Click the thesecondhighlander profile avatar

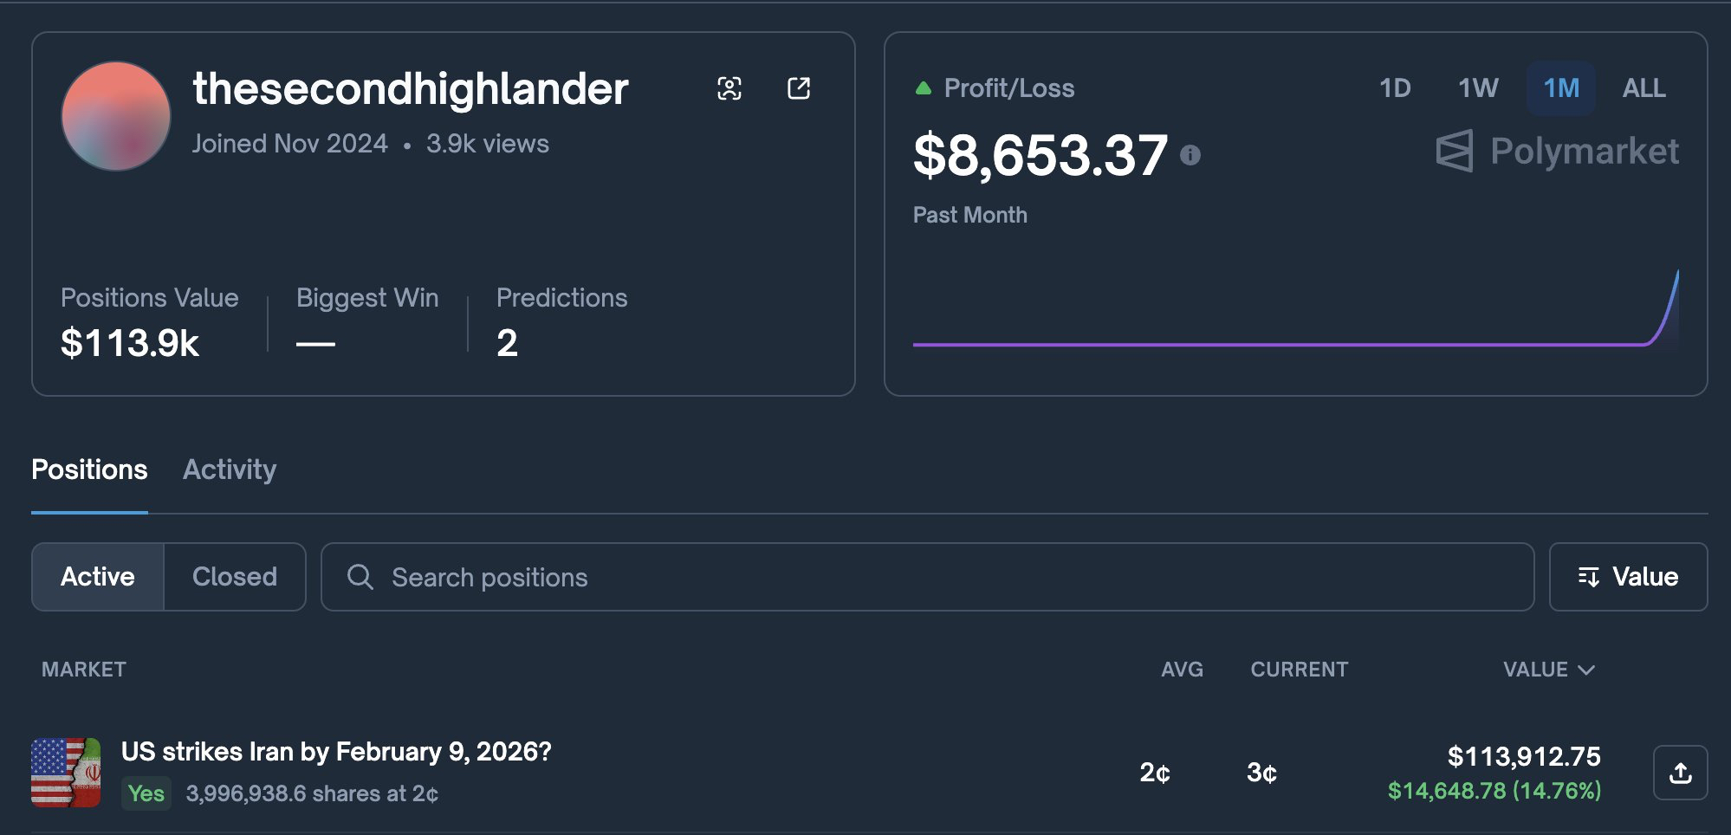[116, 116]
